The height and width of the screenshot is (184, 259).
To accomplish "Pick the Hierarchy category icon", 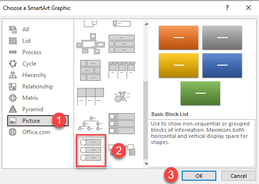I will coord(13,75).
